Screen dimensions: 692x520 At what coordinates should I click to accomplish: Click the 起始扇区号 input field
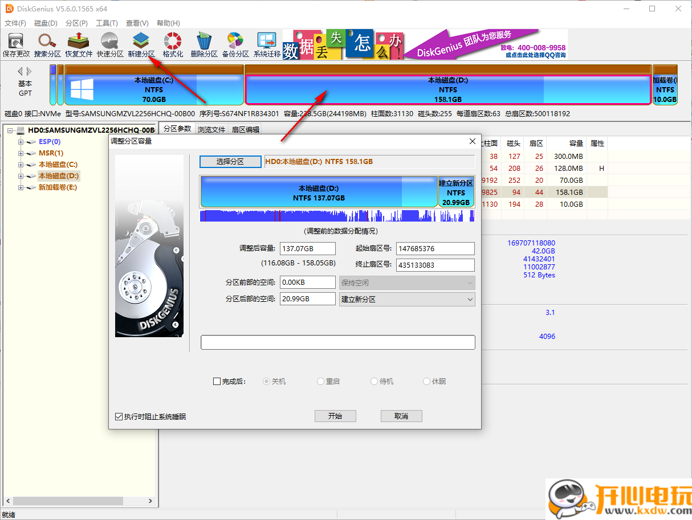coord(435,248)
